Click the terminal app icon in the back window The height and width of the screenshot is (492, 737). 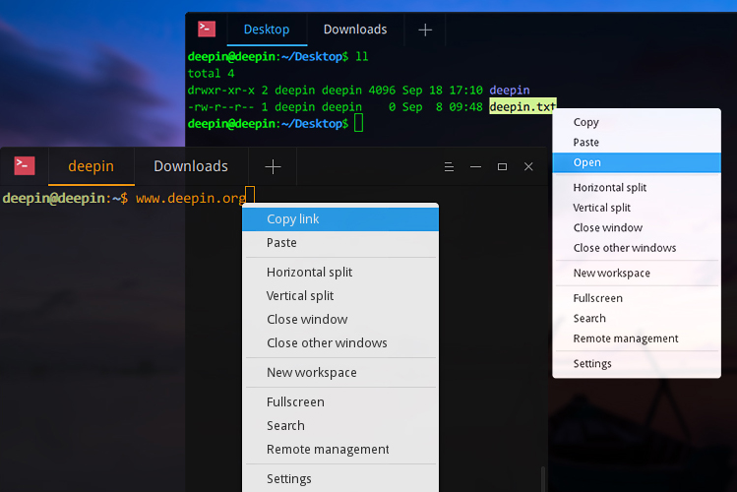pos(207,30)
